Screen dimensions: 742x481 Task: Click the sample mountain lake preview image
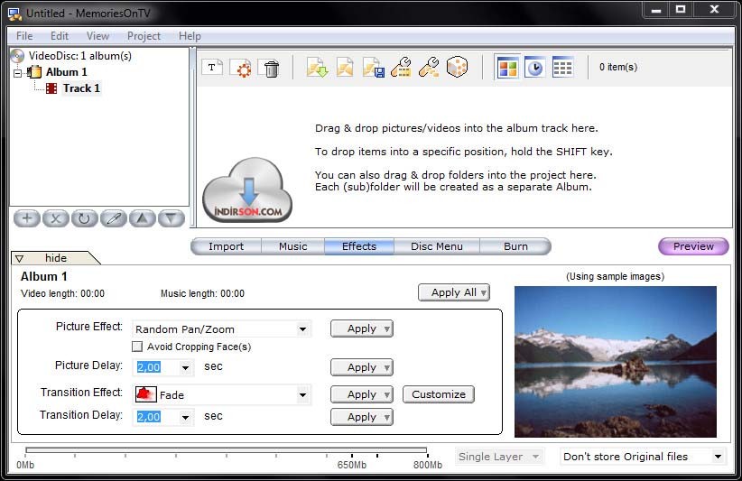(616, 362)
